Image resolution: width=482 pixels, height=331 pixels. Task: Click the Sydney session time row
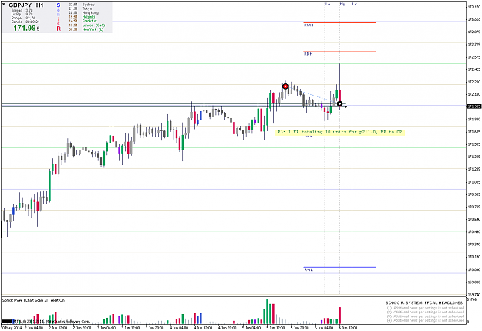[x=82, y=5]
